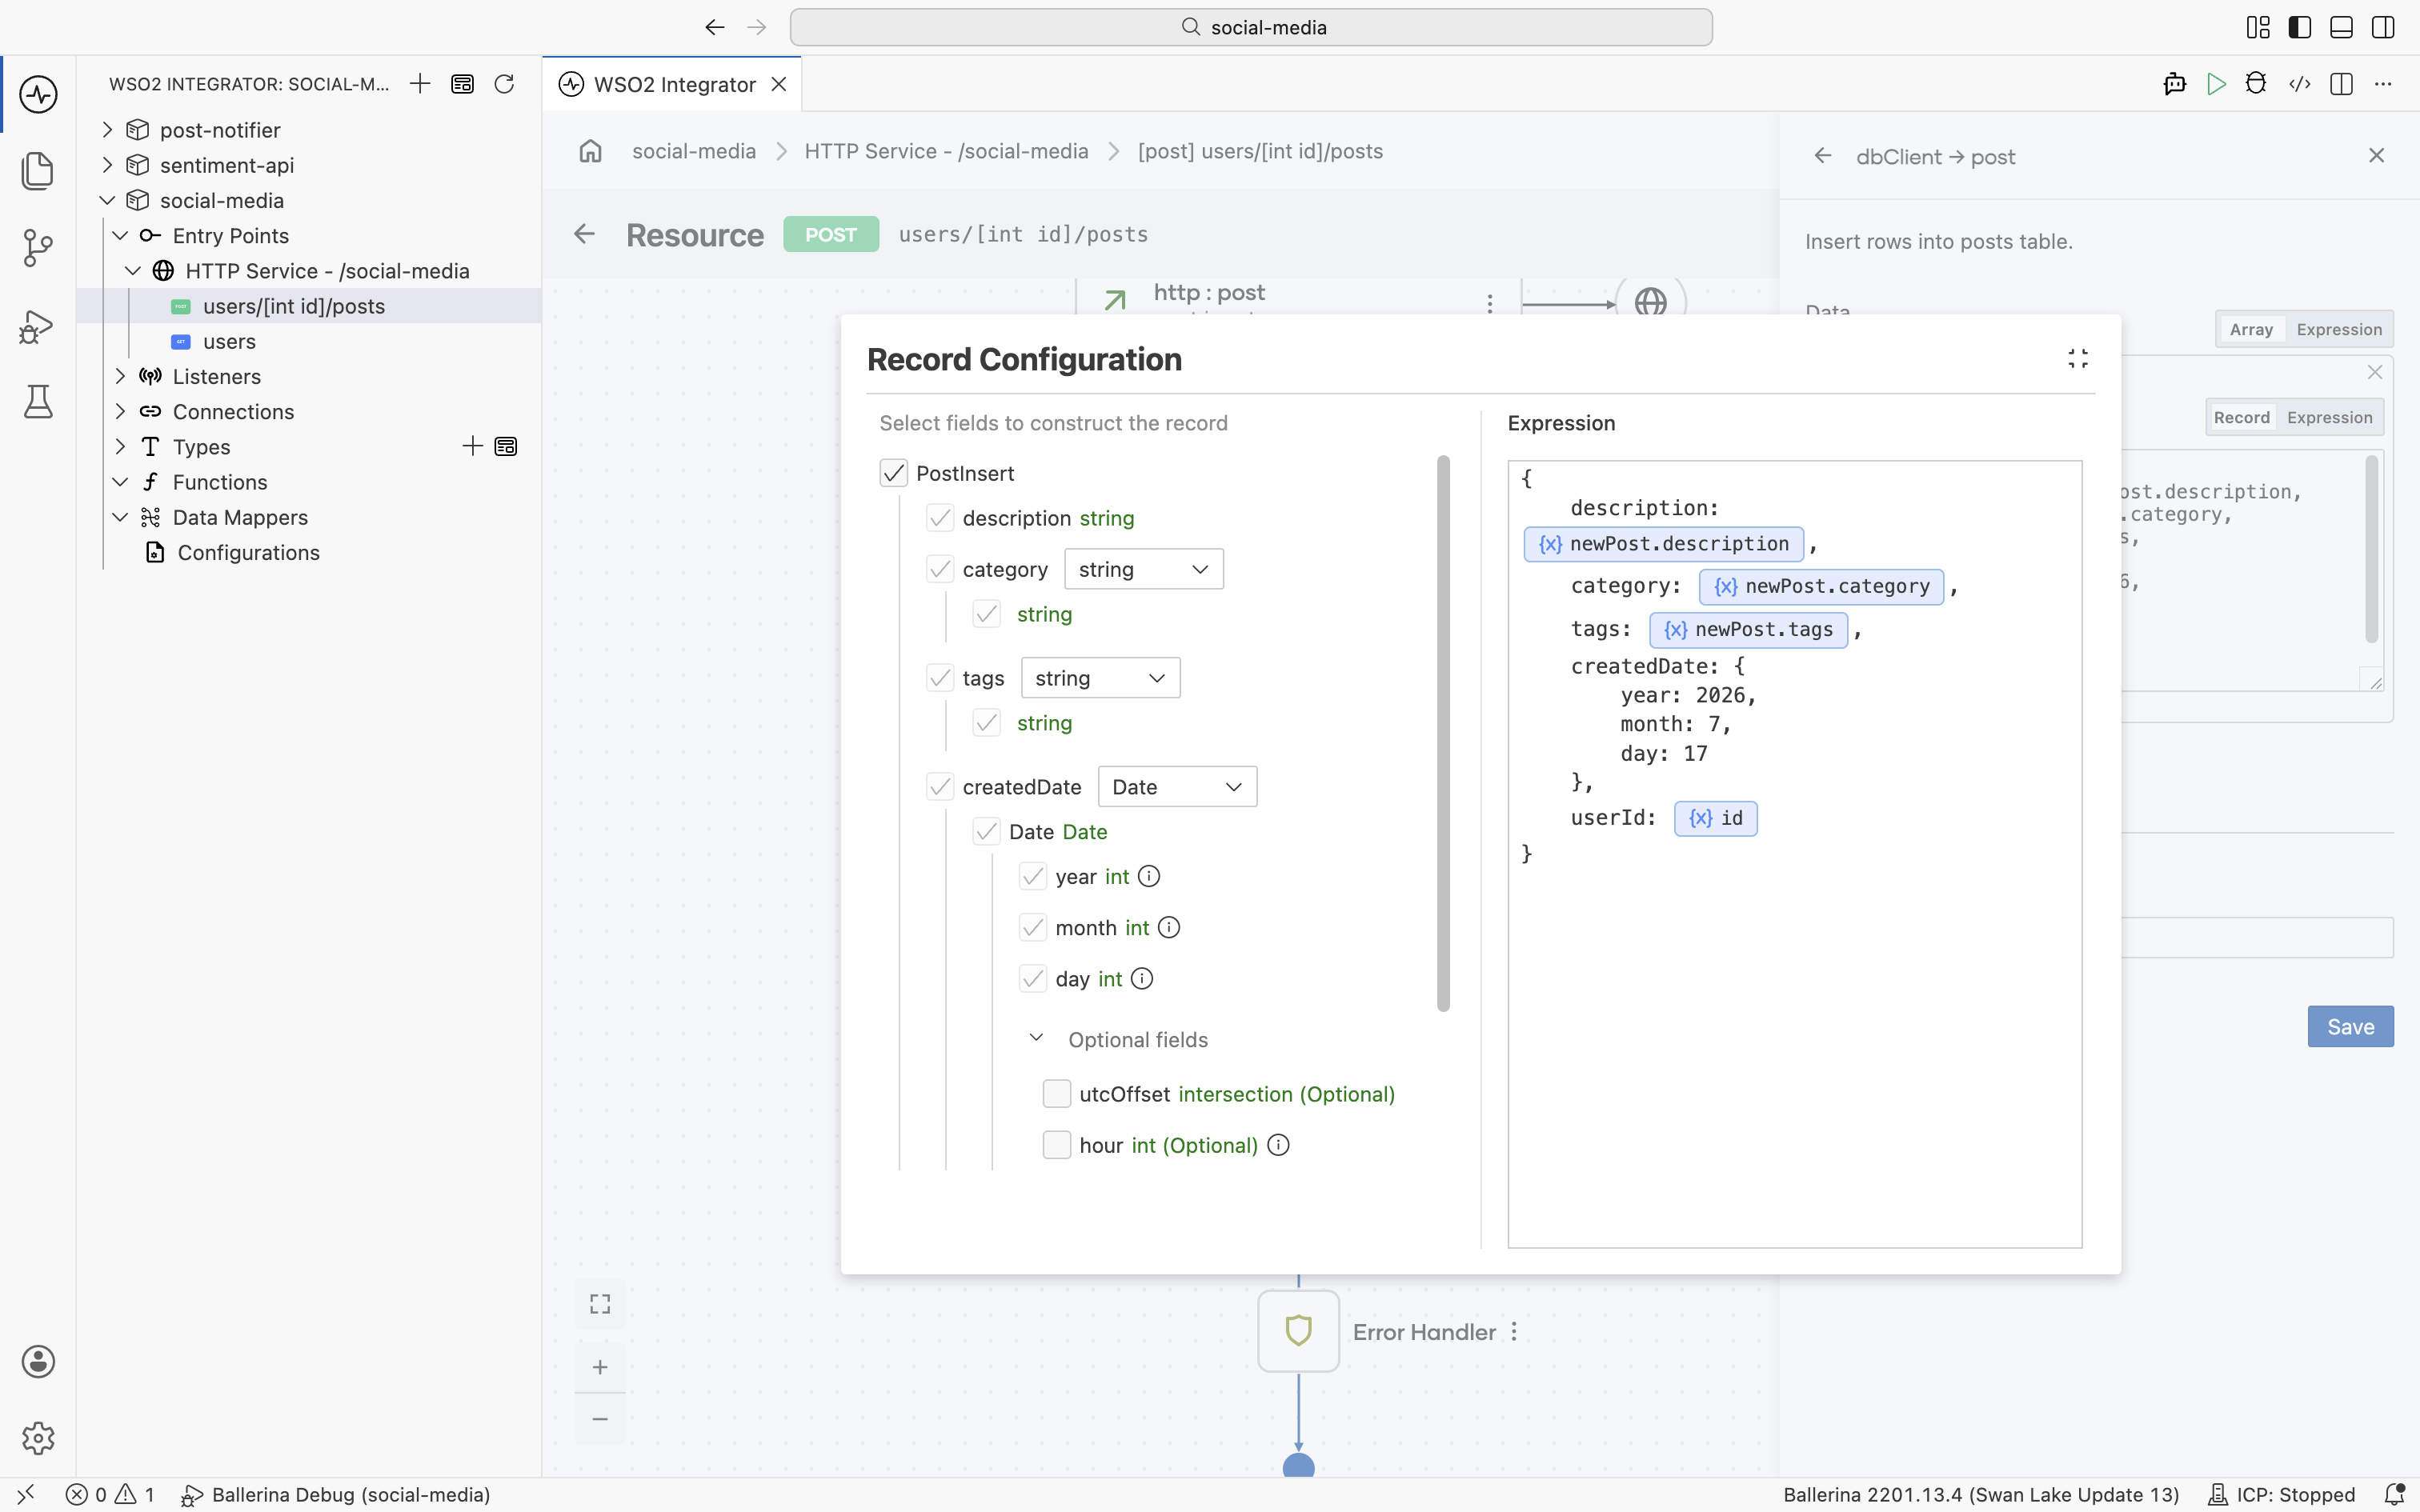2420x1512 pixels.
Task: Click the back arrow beside Resource heading
Action: [584, 234]
